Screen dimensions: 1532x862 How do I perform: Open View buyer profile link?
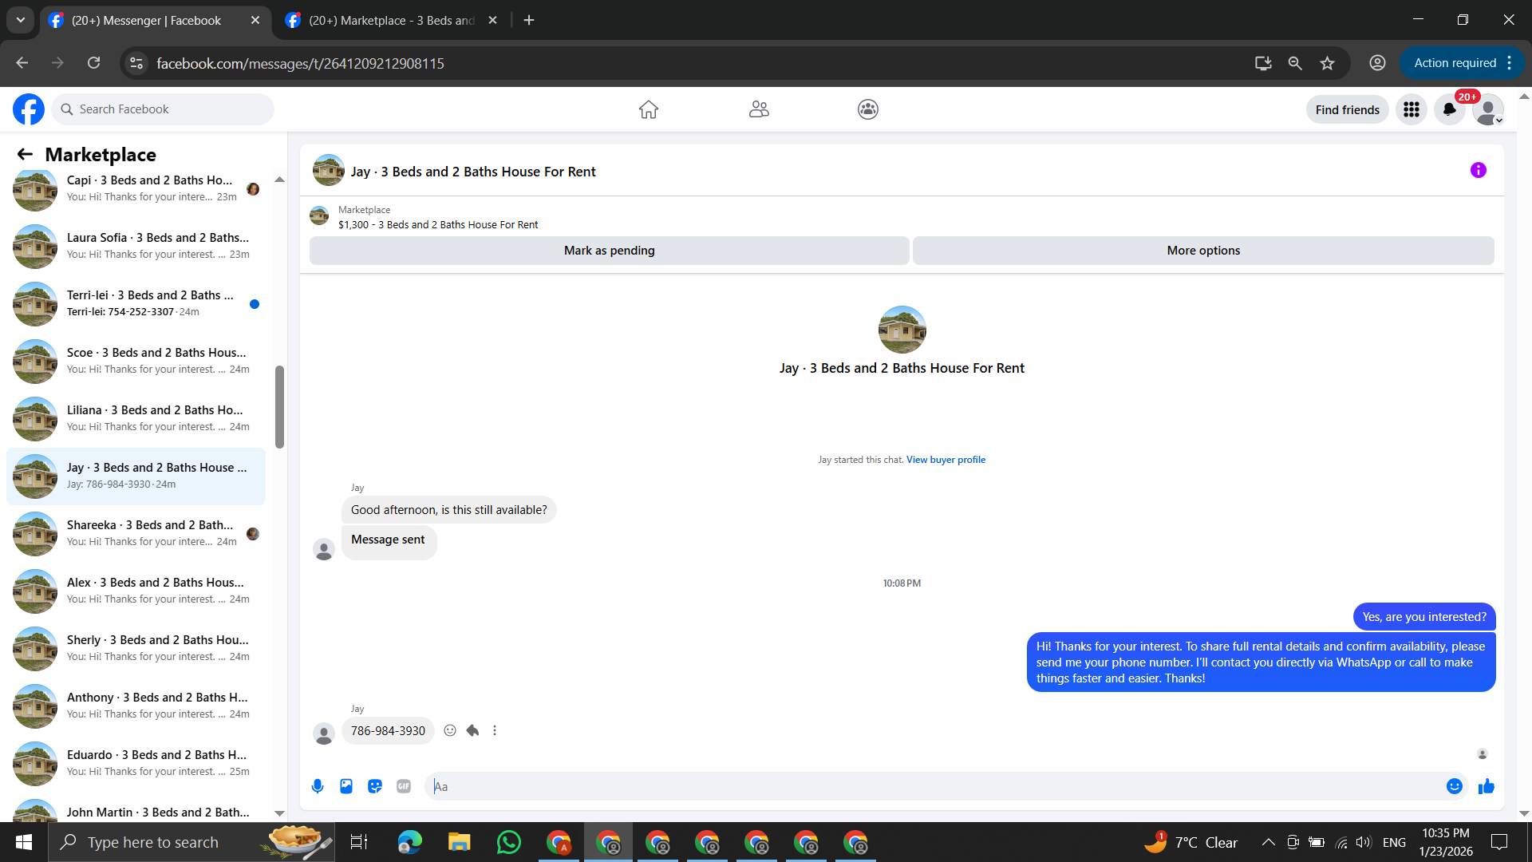click(x=946, y=460)
